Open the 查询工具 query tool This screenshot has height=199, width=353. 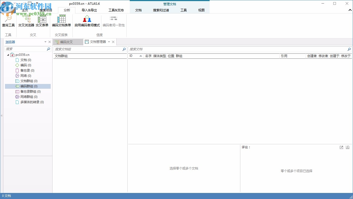tap(8, 21)
